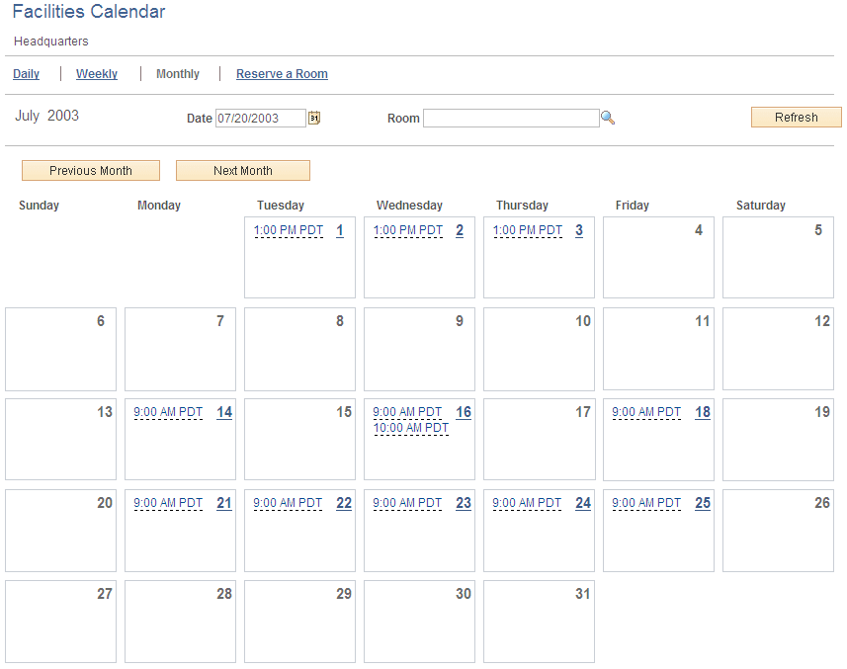Open the July 25 date link
847x669 pixels.
pos(702,503)
